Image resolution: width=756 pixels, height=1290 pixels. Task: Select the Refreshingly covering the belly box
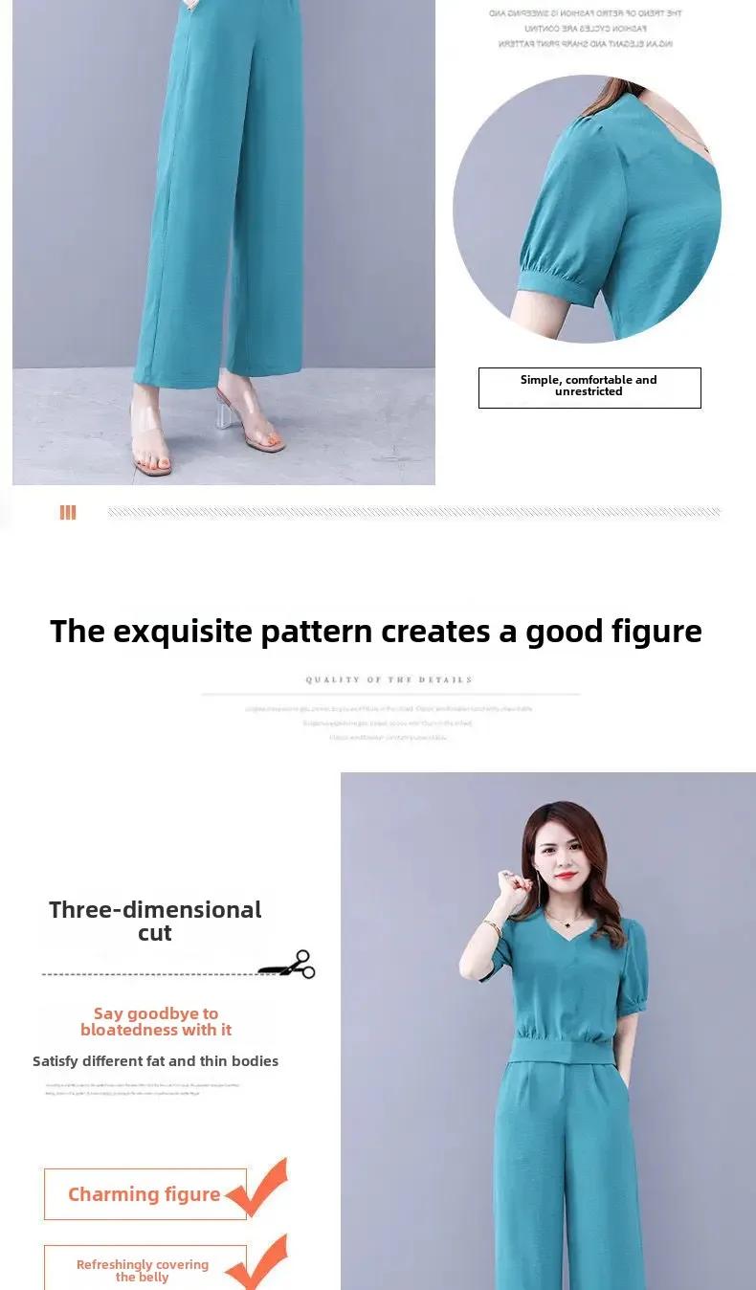pyautogui.click(x=145, y=1268)
